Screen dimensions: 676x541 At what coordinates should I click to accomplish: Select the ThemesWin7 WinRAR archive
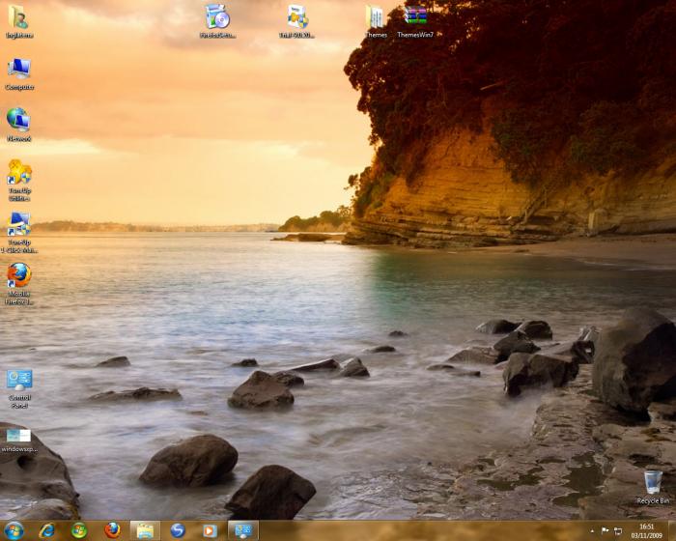(x=415, y=17)
